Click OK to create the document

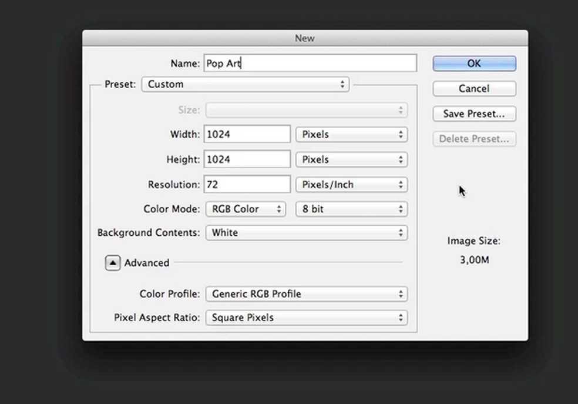[x=474, y=64]
